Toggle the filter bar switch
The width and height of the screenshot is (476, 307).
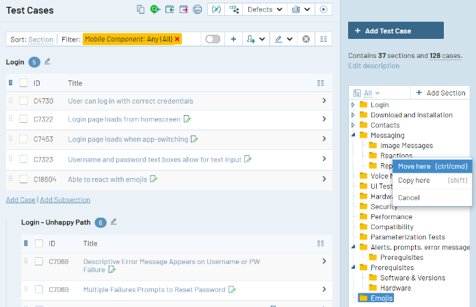[213, 39]
